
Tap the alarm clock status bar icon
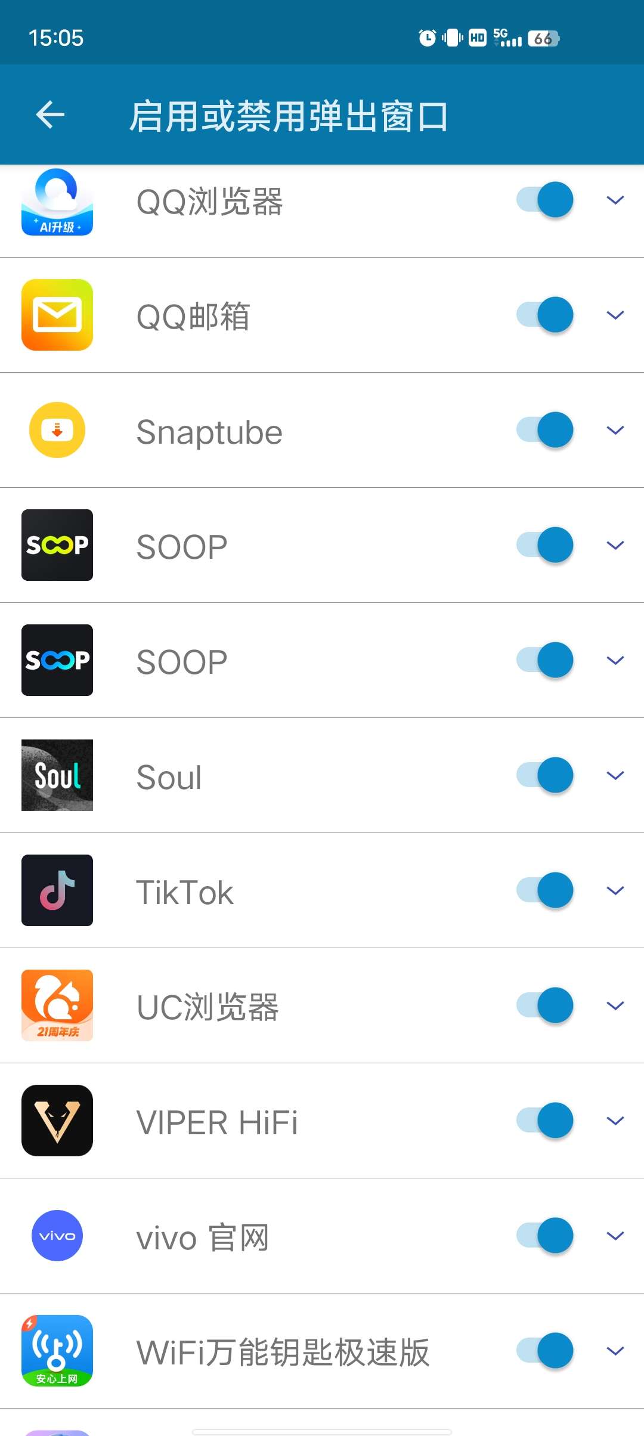click(x=427, y=38)
